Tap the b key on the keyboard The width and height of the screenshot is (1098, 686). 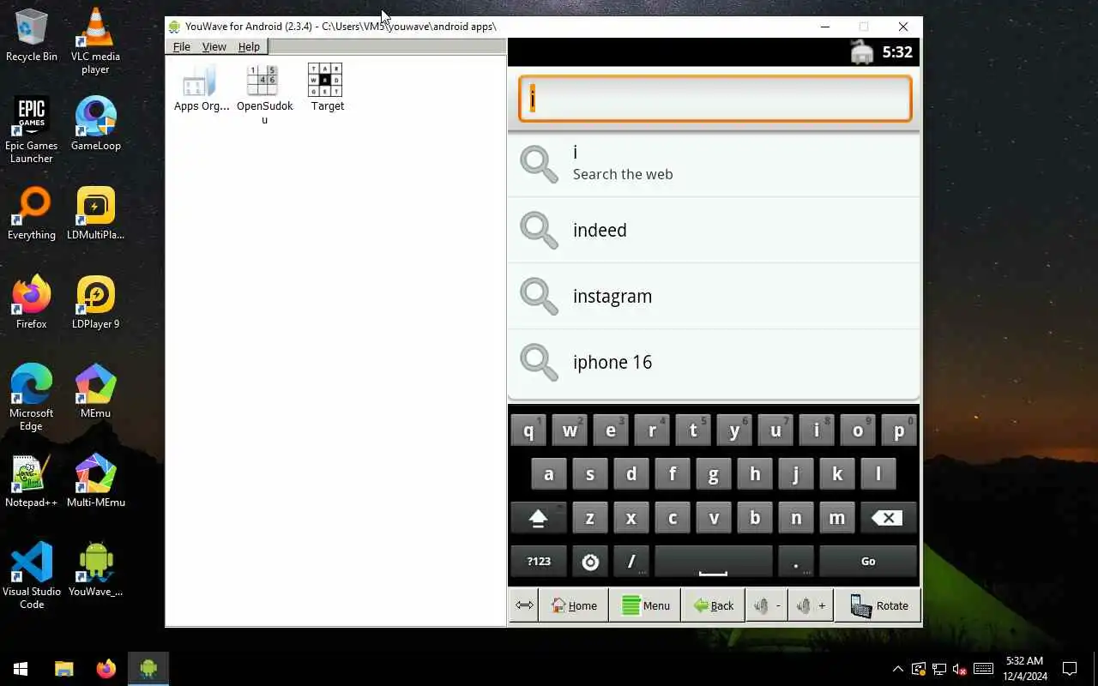755,518
